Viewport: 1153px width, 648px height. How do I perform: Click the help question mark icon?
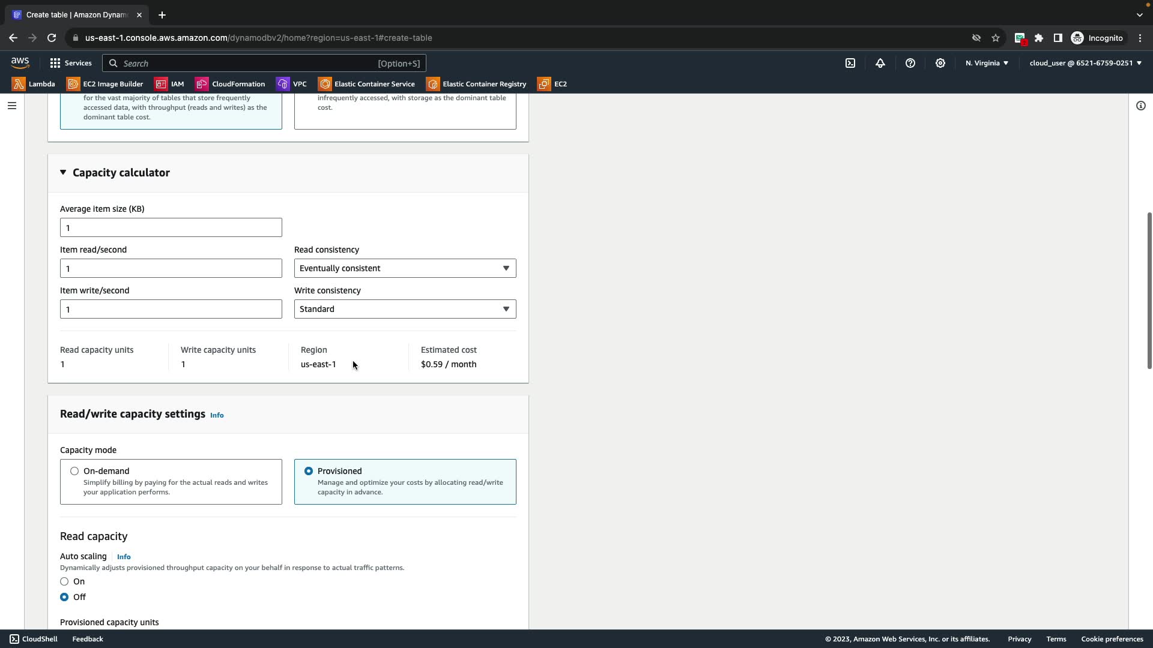[910, 63]
